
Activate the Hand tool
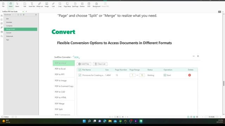coord(11,5)
